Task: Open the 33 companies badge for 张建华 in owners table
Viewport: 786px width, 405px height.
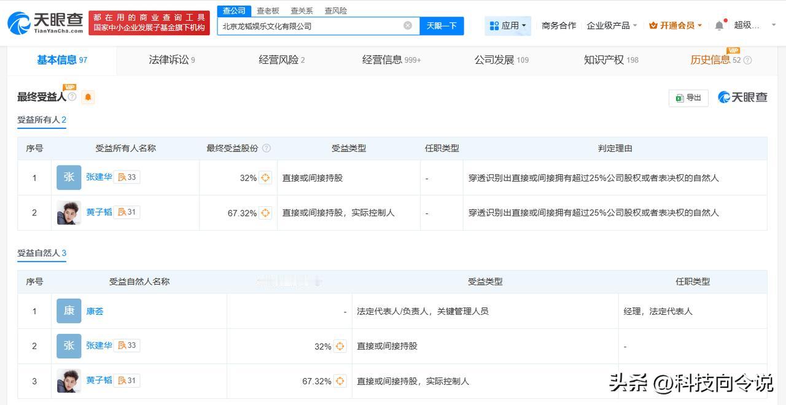Action: click(127, 177)
